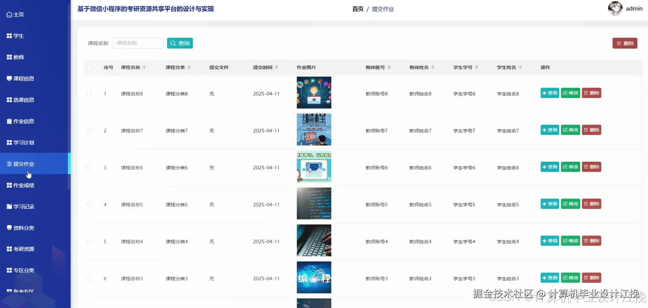648x308 pixels.
Task: Click the monitor icon beside 课程信息
Action: click(9, 78)
